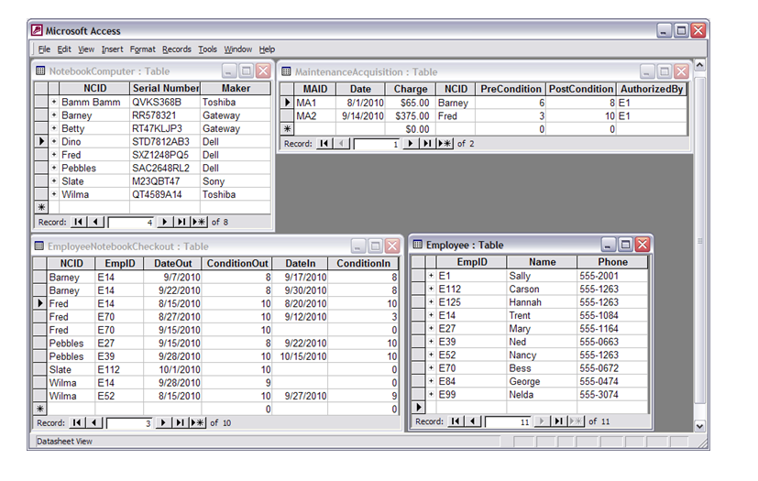Go to last record in NotebookComputer table

181,222
